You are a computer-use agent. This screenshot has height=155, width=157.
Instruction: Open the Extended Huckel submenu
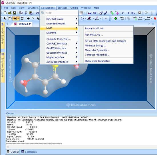tap(59, 24)
